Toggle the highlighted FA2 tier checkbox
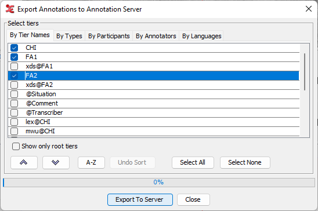Image resolution: width=318 pixels, height=211 pixels. pos(14,76)
